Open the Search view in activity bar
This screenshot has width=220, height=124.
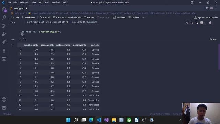coord(4,18)
